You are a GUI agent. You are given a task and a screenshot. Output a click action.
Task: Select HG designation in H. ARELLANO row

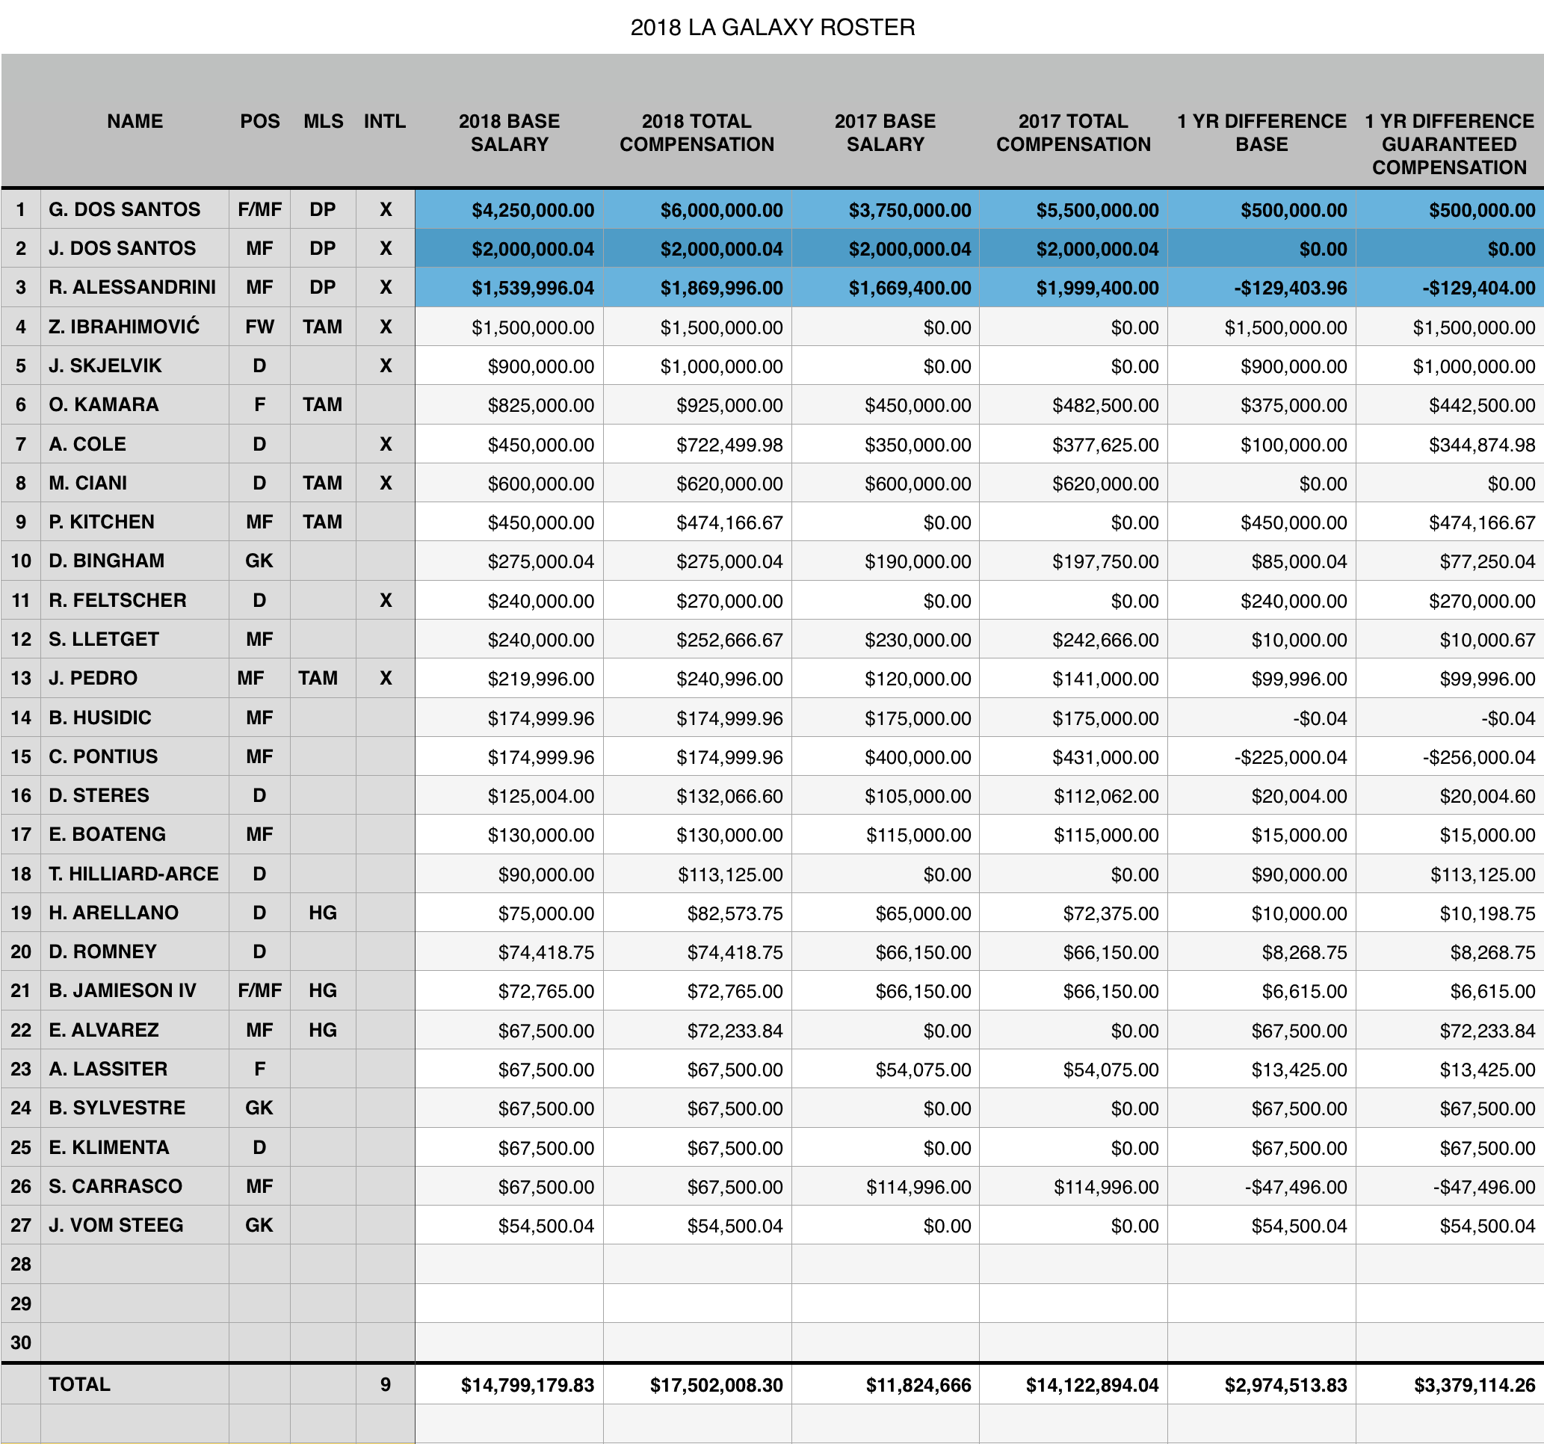[323, 913]
